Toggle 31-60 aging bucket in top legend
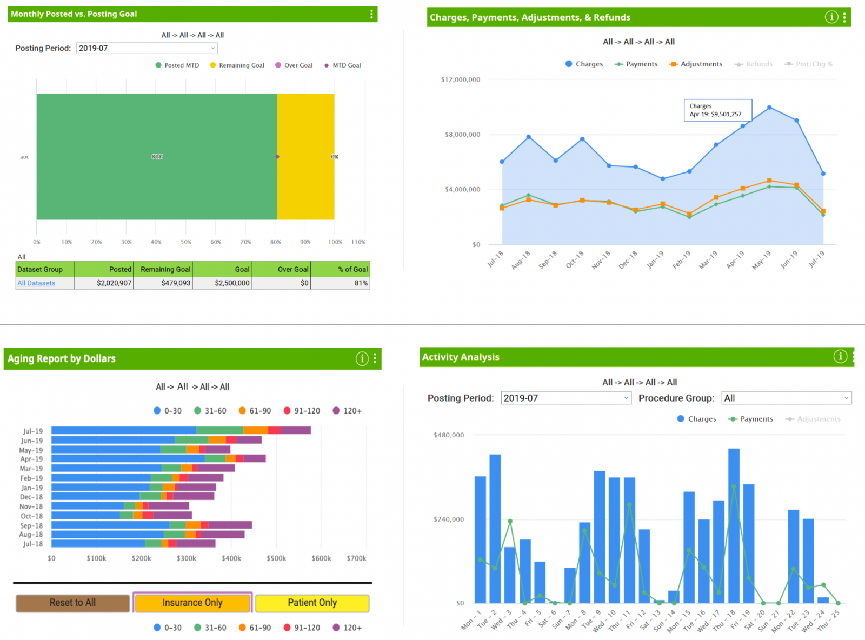Image resolution: width=865 pixels, height=640 pixels. tap(210, 411)
